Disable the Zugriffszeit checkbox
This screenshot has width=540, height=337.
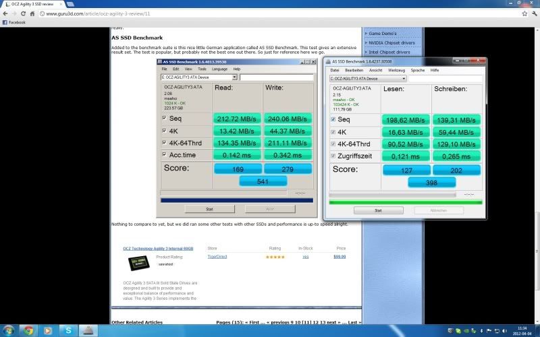click(333, 156)
